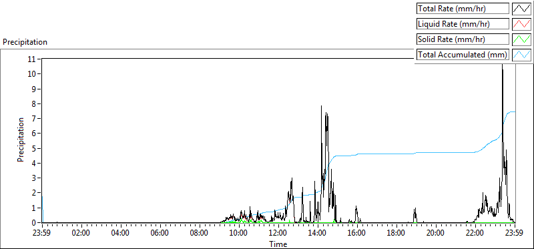The image size is (534, 249).
Task: Click the 06:00 time axis label
Action: pyautogui.click(x=160, y=234)
